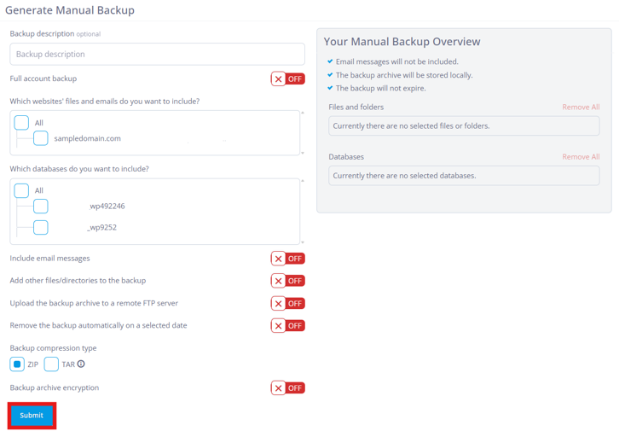The image size is (625, 431).
Task: Toggle Full account backup switch
Action: (x=288, y=79)
